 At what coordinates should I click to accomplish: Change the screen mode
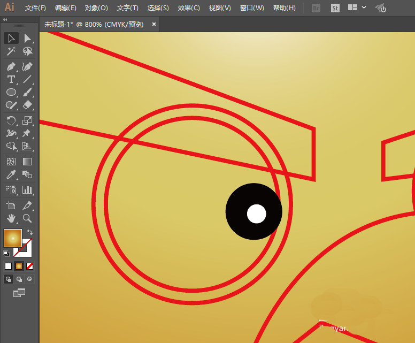tap(19, 293)
